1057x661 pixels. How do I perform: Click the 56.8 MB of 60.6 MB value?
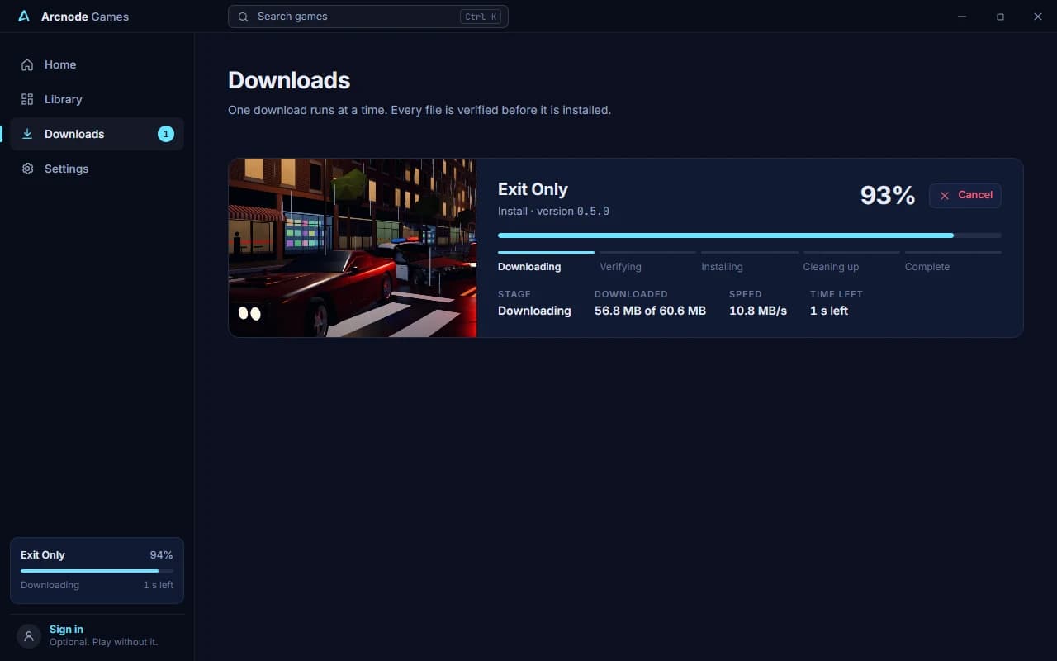650,311
